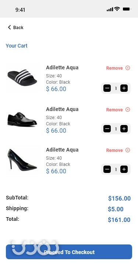
Task: Click Remove text on the second cart item
Action: tap(114, 110)
